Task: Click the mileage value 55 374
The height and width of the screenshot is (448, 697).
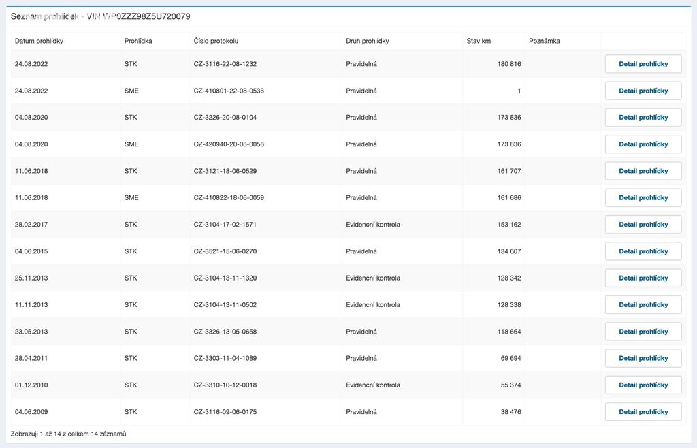Action: click(x=510, y=385)
